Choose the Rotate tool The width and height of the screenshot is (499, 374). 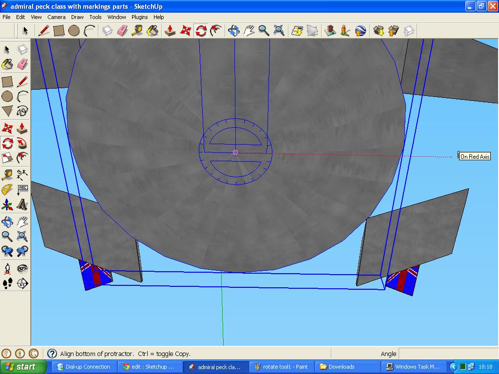tap(7, 142)
